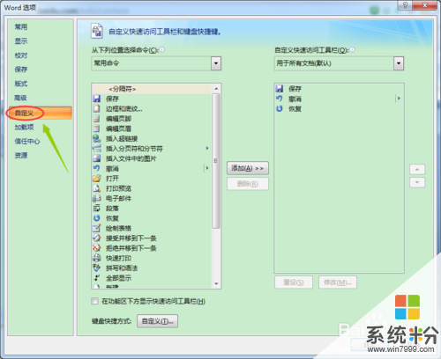Click the 快速打印 printer icon

(x=97, y=258)
